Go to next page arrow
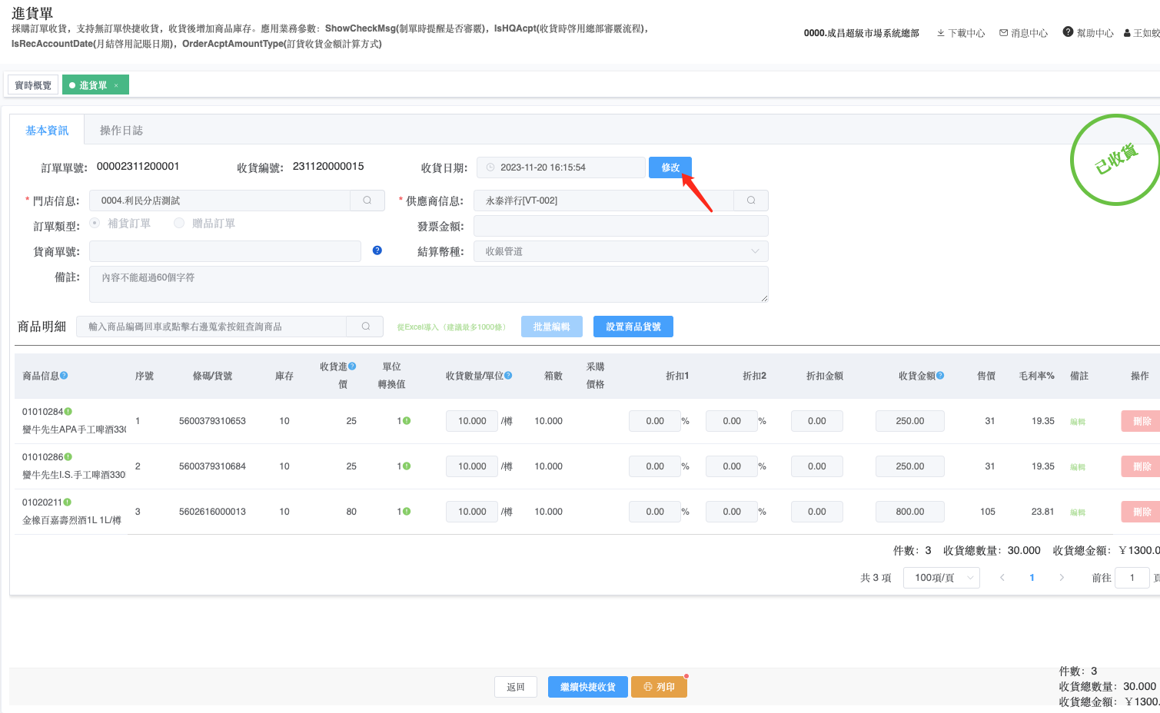This screenshot has height=713, width=1160. point(1062,578)
